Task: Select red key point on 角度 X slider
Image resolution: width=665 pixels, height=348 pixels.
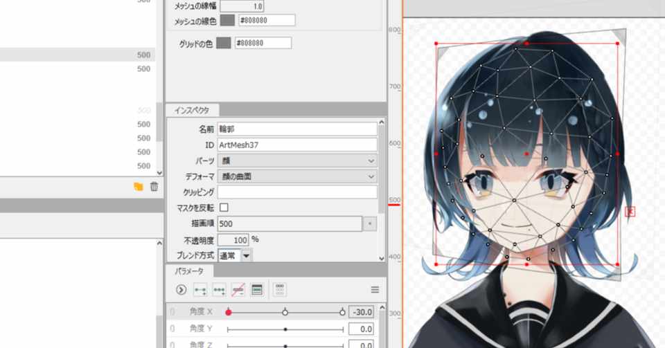Action: [228, 313]
